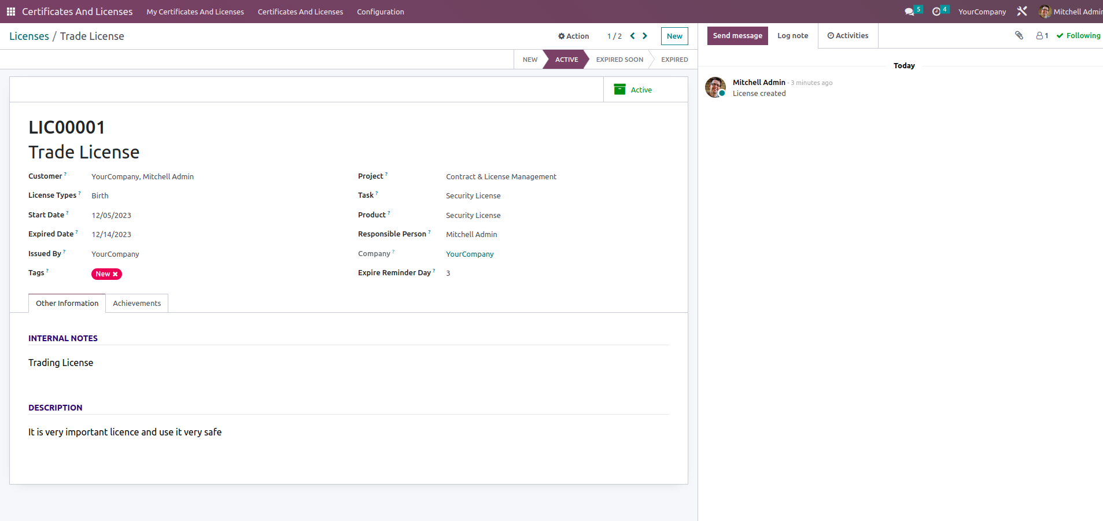Remove the New tag
Viewport: 1103px width, 521px height.
pyautogui.click(x=115, y=274)
